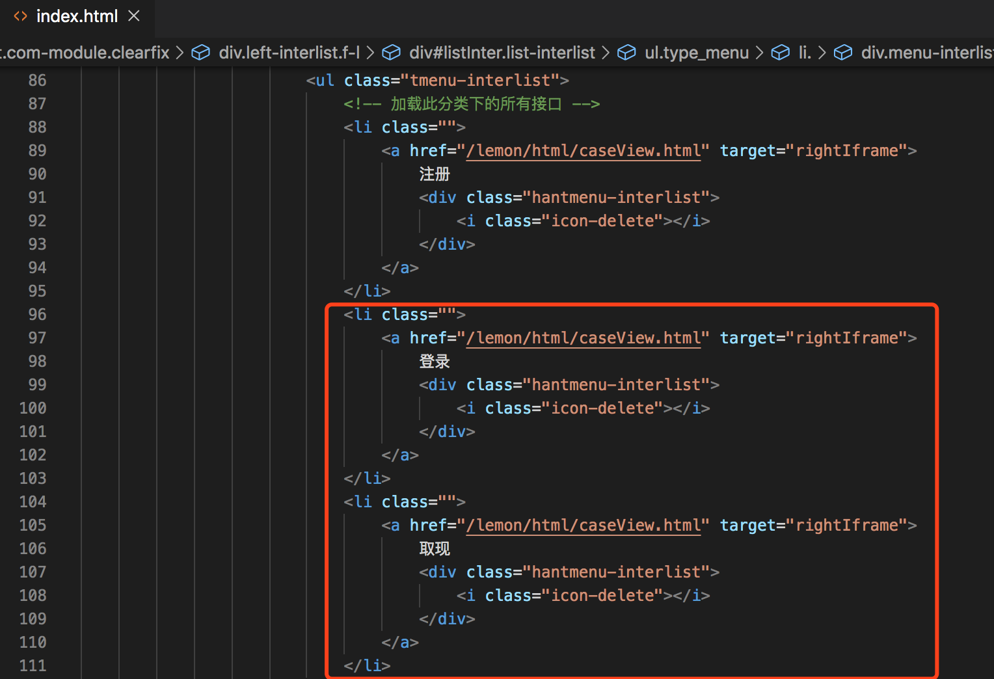Click line number 96 in the gutter
The width and height of the screenshot is (994, 679).
click(37, 314)
